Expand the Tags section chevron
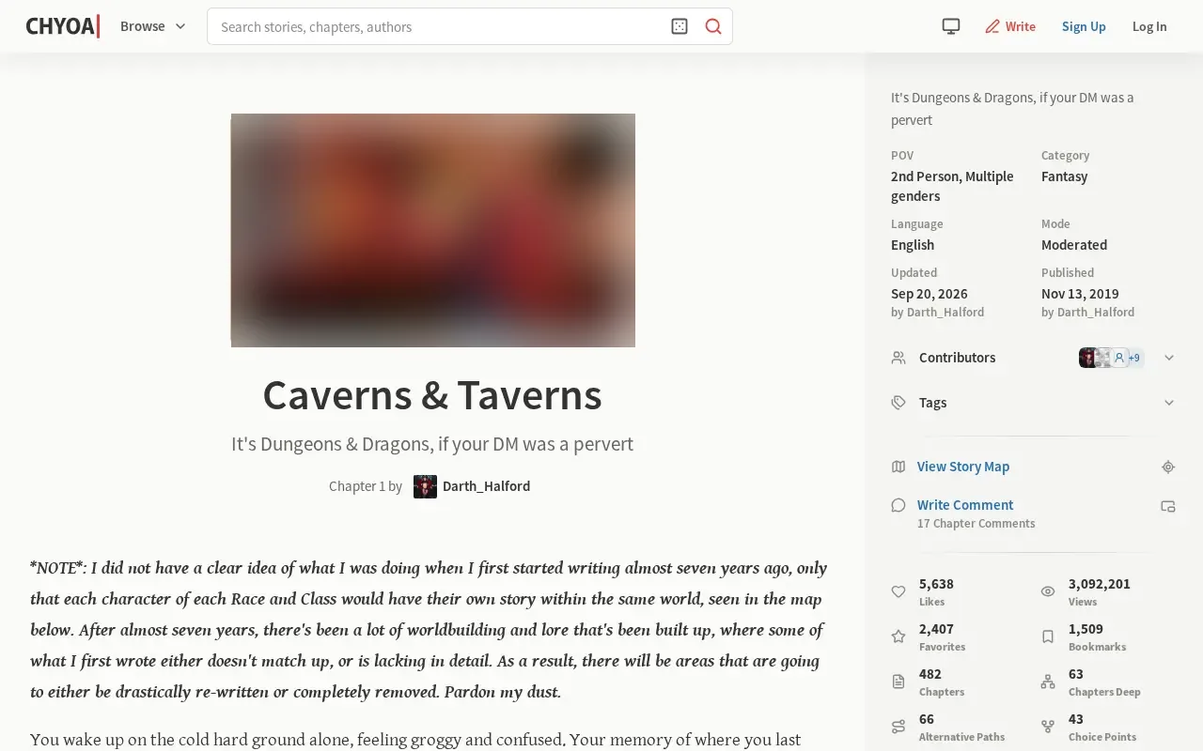 pyautogui.click(x=1169, y=403)
